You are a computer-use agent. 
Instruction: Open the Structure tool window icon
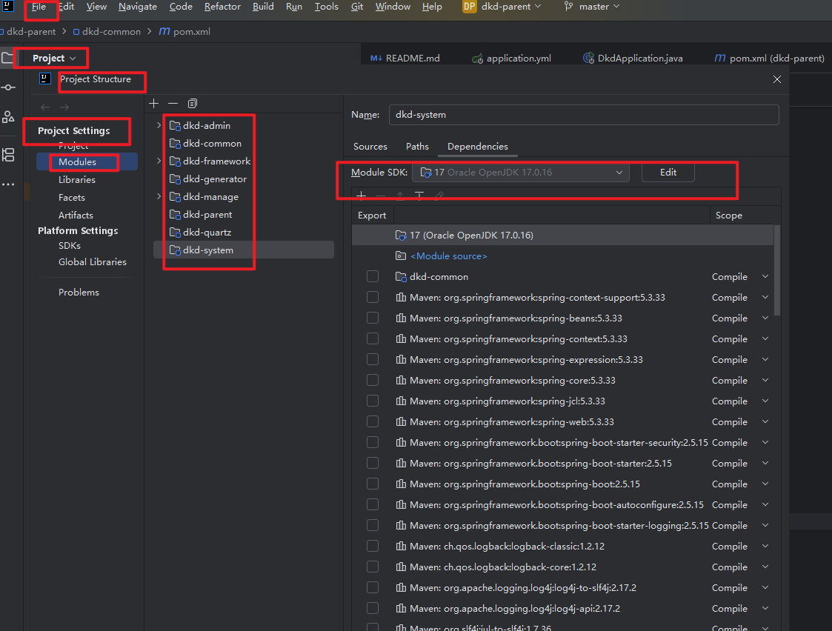tap(8, 156)
